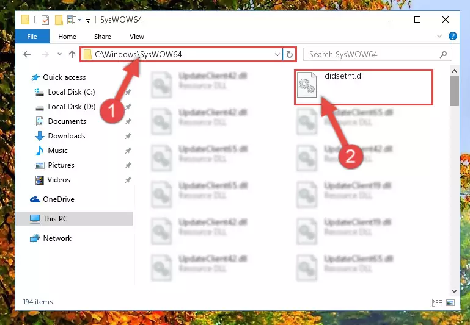Open the Customize Quick Access Toolbar dropdown arrow

click(88, 20)
